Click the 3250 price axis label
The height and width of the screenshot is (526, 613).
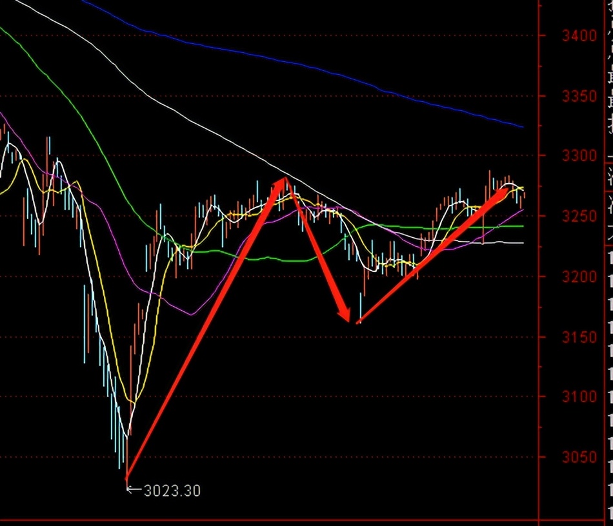tap(579, 216)
